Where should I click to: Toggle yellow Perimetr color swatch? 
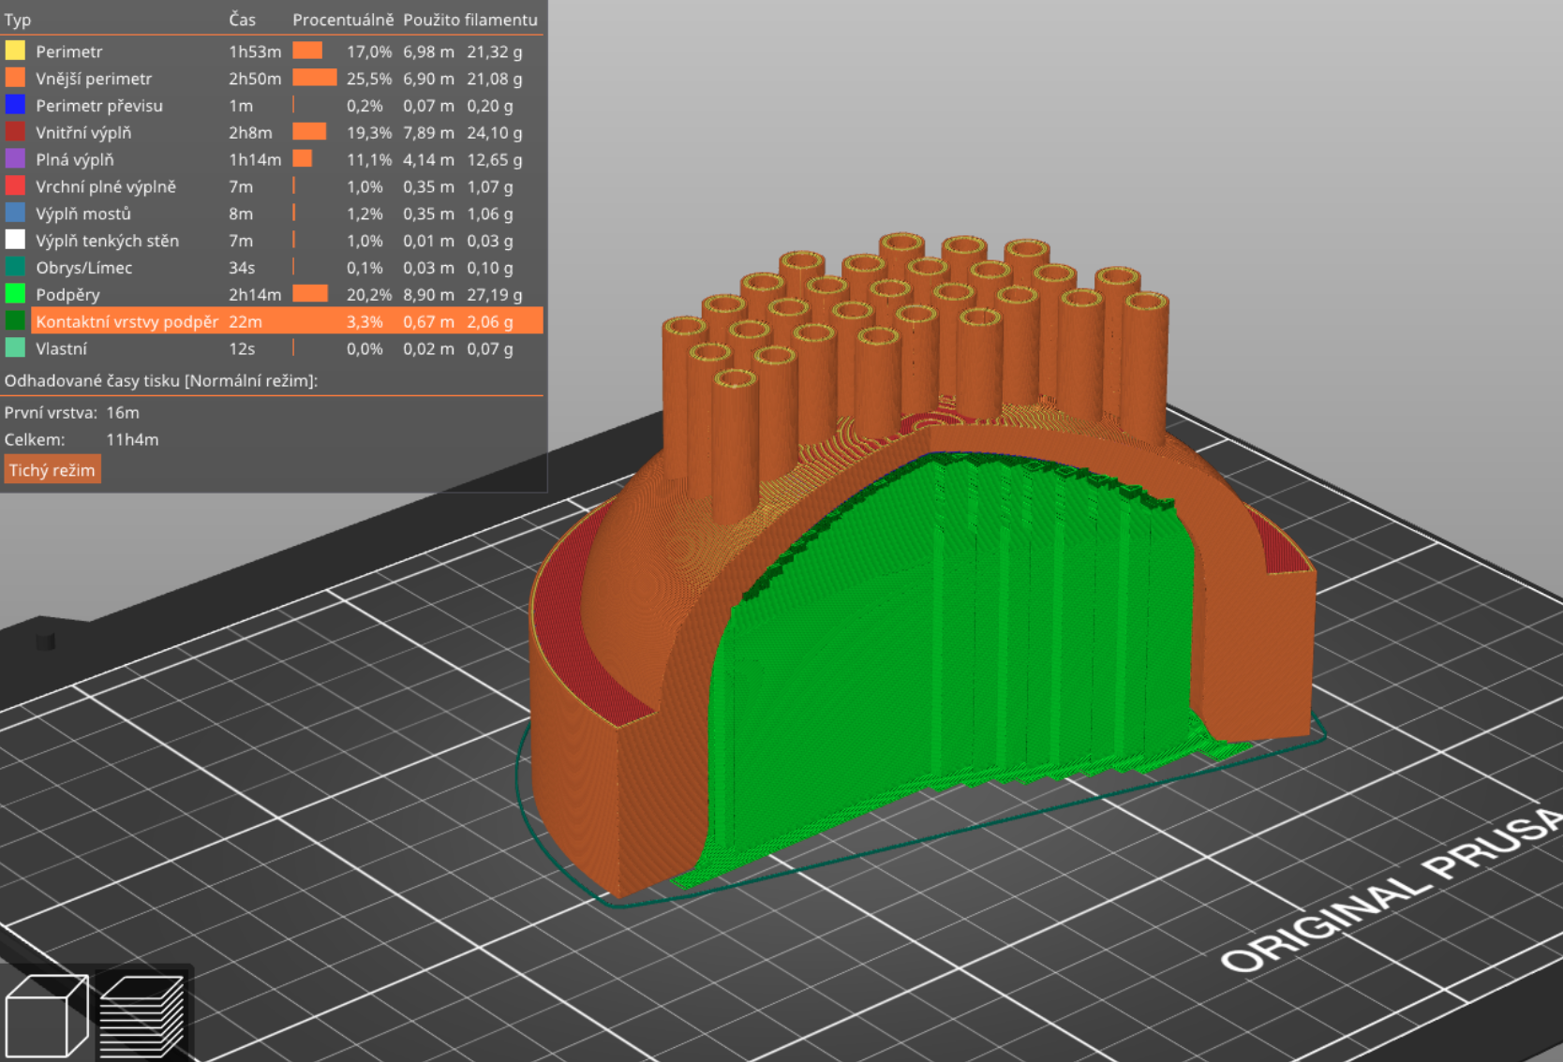point(15,51)
